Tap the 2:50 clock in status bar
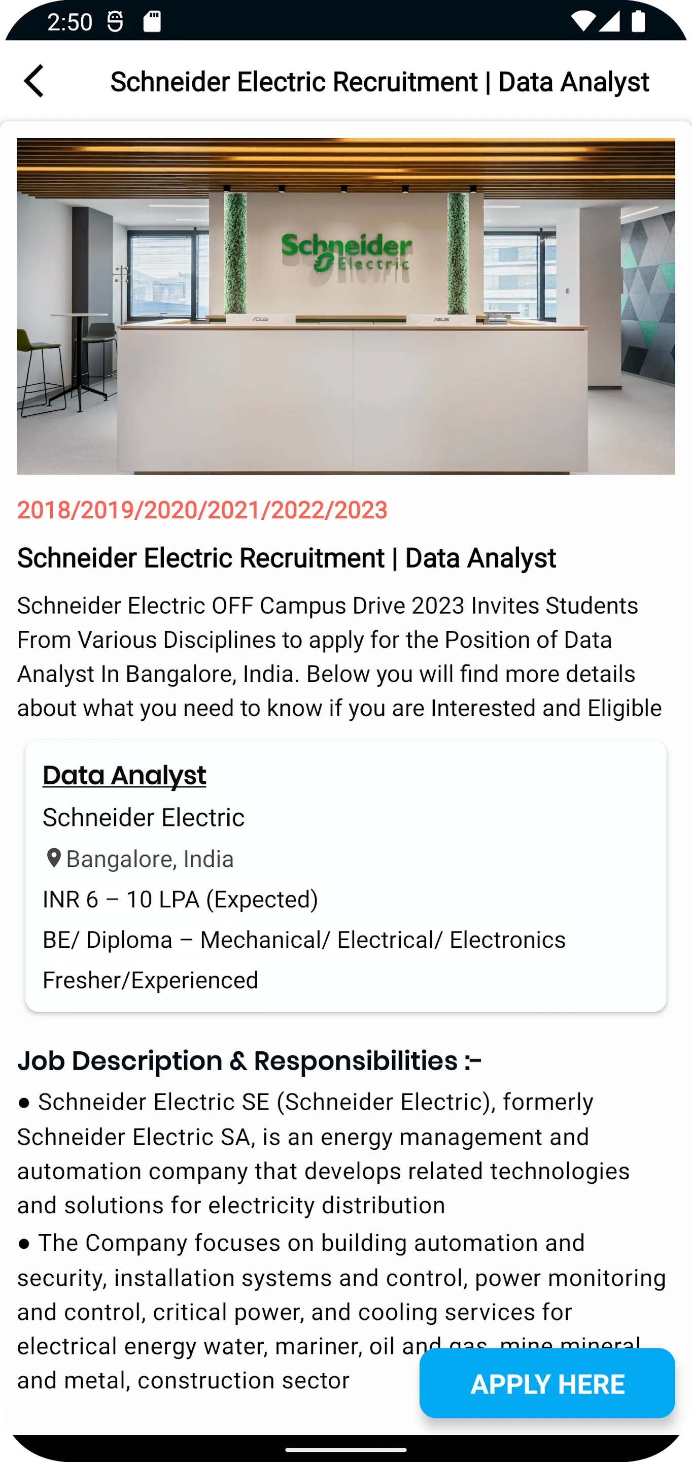Image resolution: width=692 pixels, height=1462 pixels. point(69,22)
